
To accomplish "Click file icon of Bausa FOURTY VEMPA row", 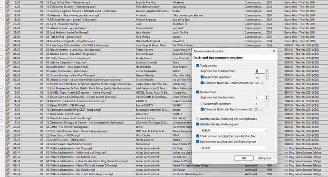I will (x=8, y=106).
